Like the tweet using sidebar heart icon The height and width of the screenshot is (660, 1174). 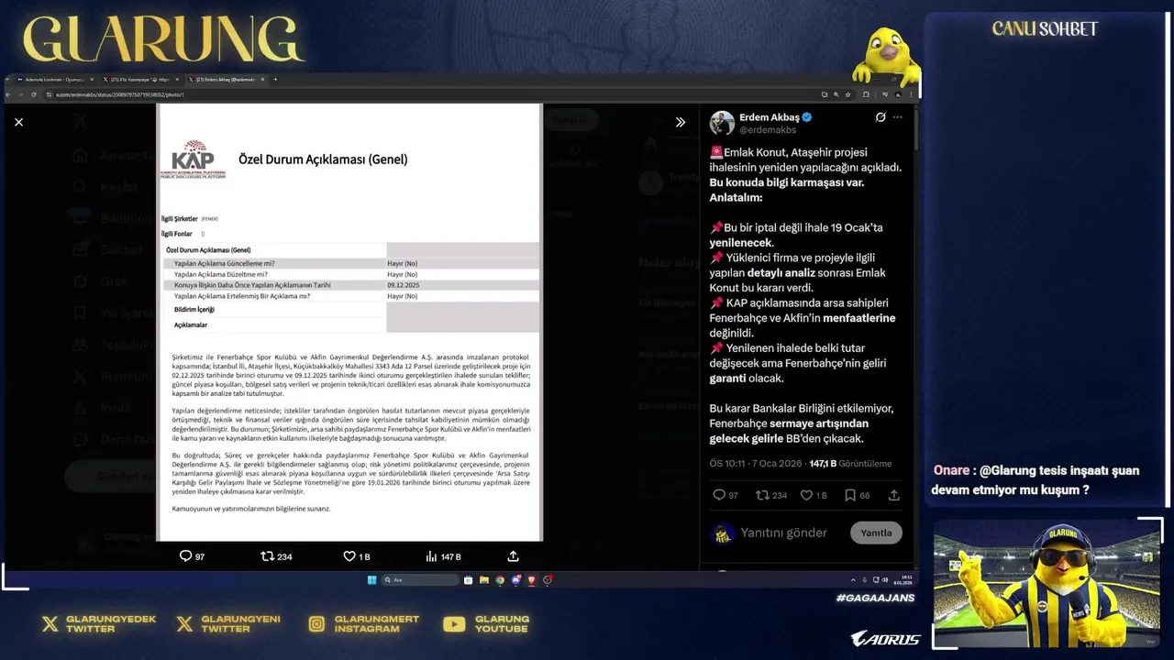pyautogui.click(x=806, y=495)
